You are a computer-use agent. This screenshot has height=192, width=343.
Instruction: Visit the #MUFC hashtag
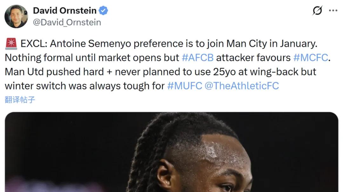point(185,86)
